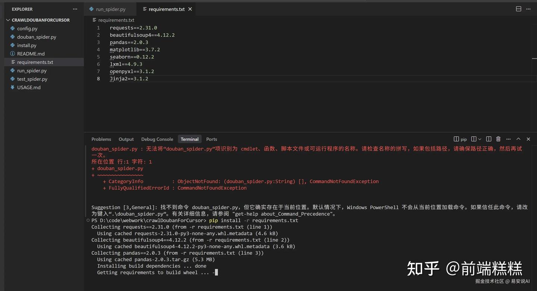The width and height of the screenshot is (537, 291).
Task: Open douban_spider.py in the explorer
Action: coord(37,37)
